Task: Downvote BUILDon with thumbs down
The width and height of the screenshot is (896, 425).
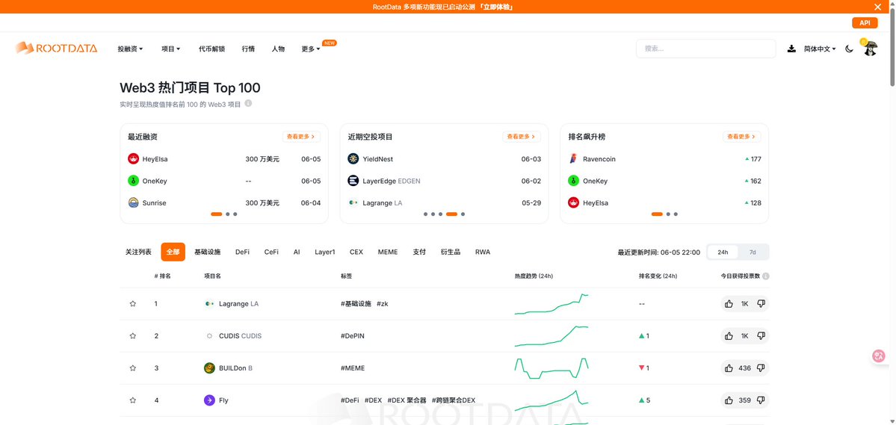Action: tap(761, 368)
